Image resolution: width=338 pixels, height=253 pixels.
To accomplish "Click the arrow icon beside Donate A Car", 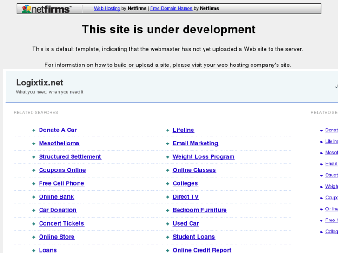I will (33, 130).
